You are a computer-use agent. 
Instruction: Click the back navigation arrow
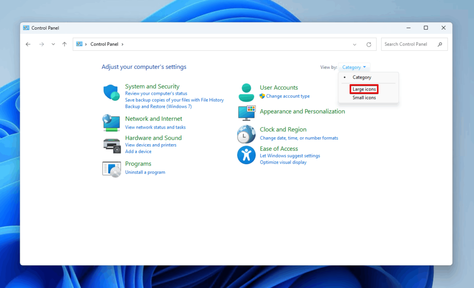tap(28, 44)
